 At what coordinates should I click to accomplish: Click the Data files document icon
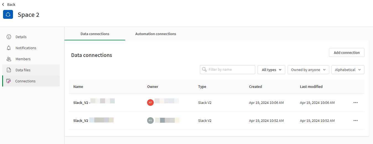point(9,70)
